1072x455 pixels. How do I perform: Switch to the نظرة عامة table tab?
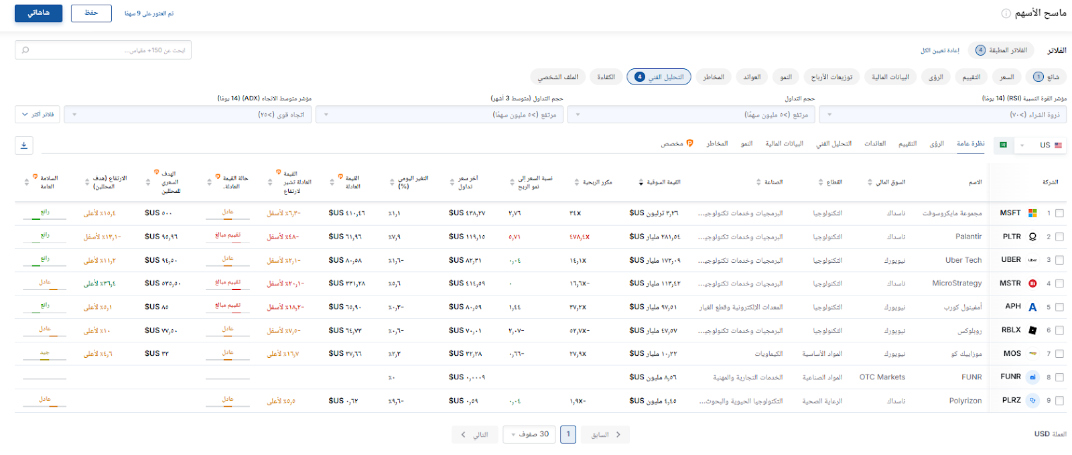(970, 143)
